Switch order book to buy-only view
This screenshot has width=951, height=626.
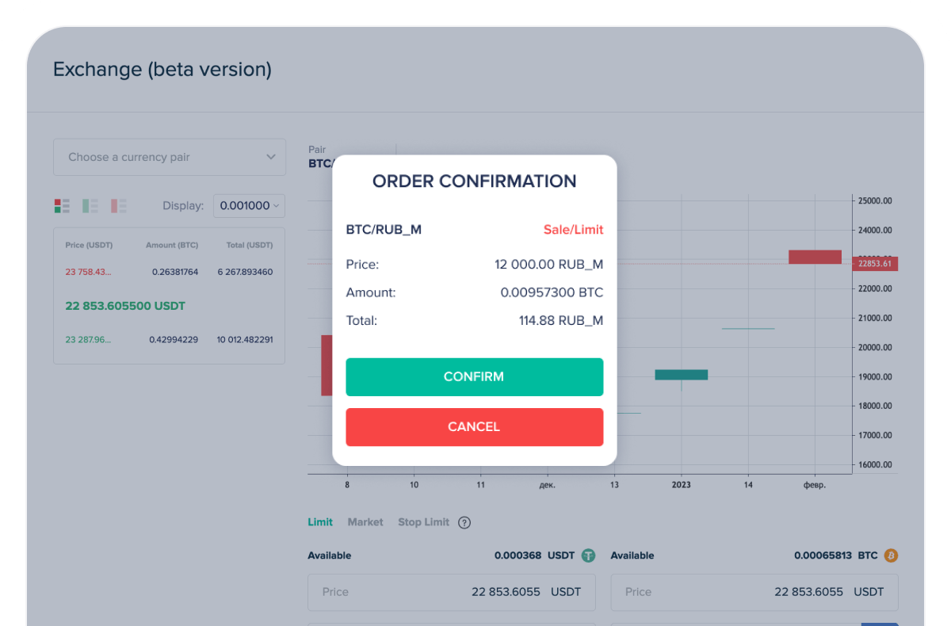[90, 206]
